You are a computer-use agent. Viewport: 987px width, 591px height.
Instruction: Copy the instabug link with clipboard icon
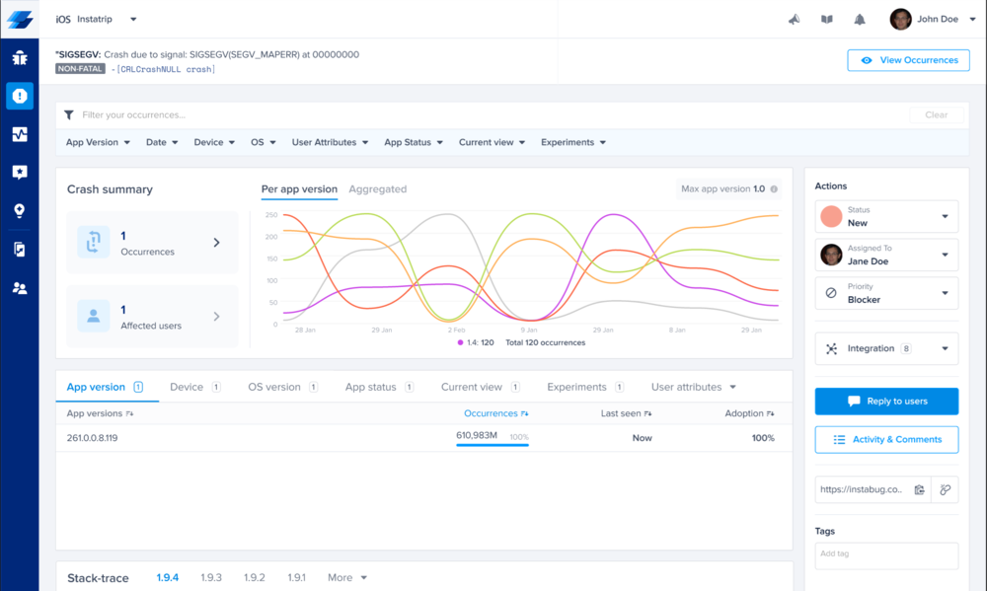pos(919,489)
